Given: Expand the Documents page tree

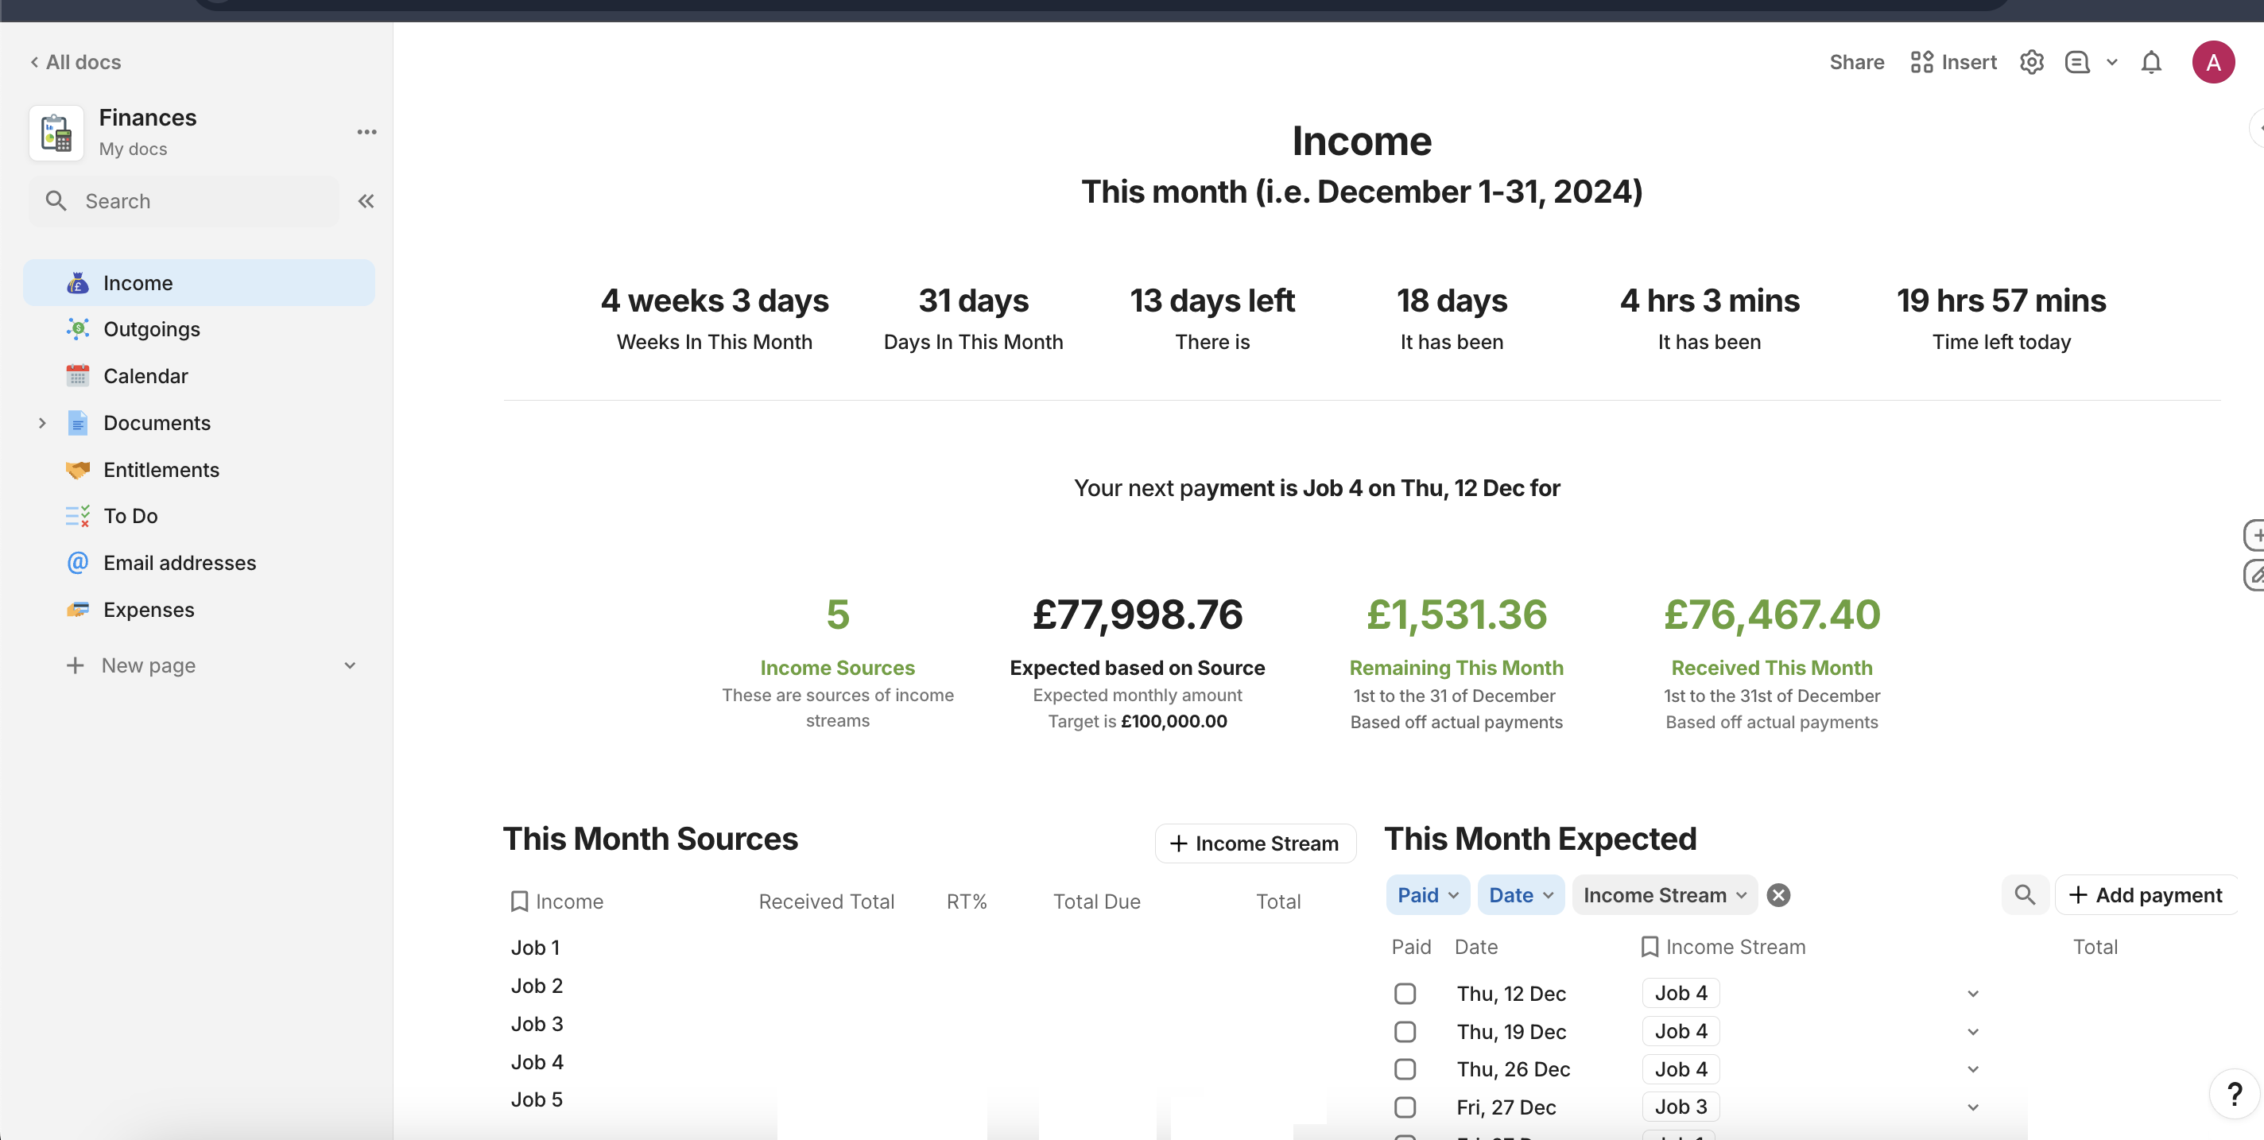Looking at the screenshot, I should (x=42, y=423).
